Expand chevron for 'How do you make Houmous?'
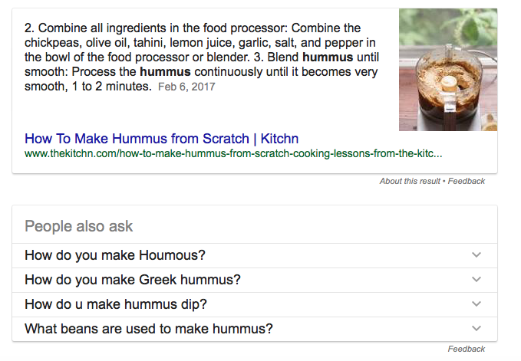This screenshot has width=521, height=361. [476, 254]
